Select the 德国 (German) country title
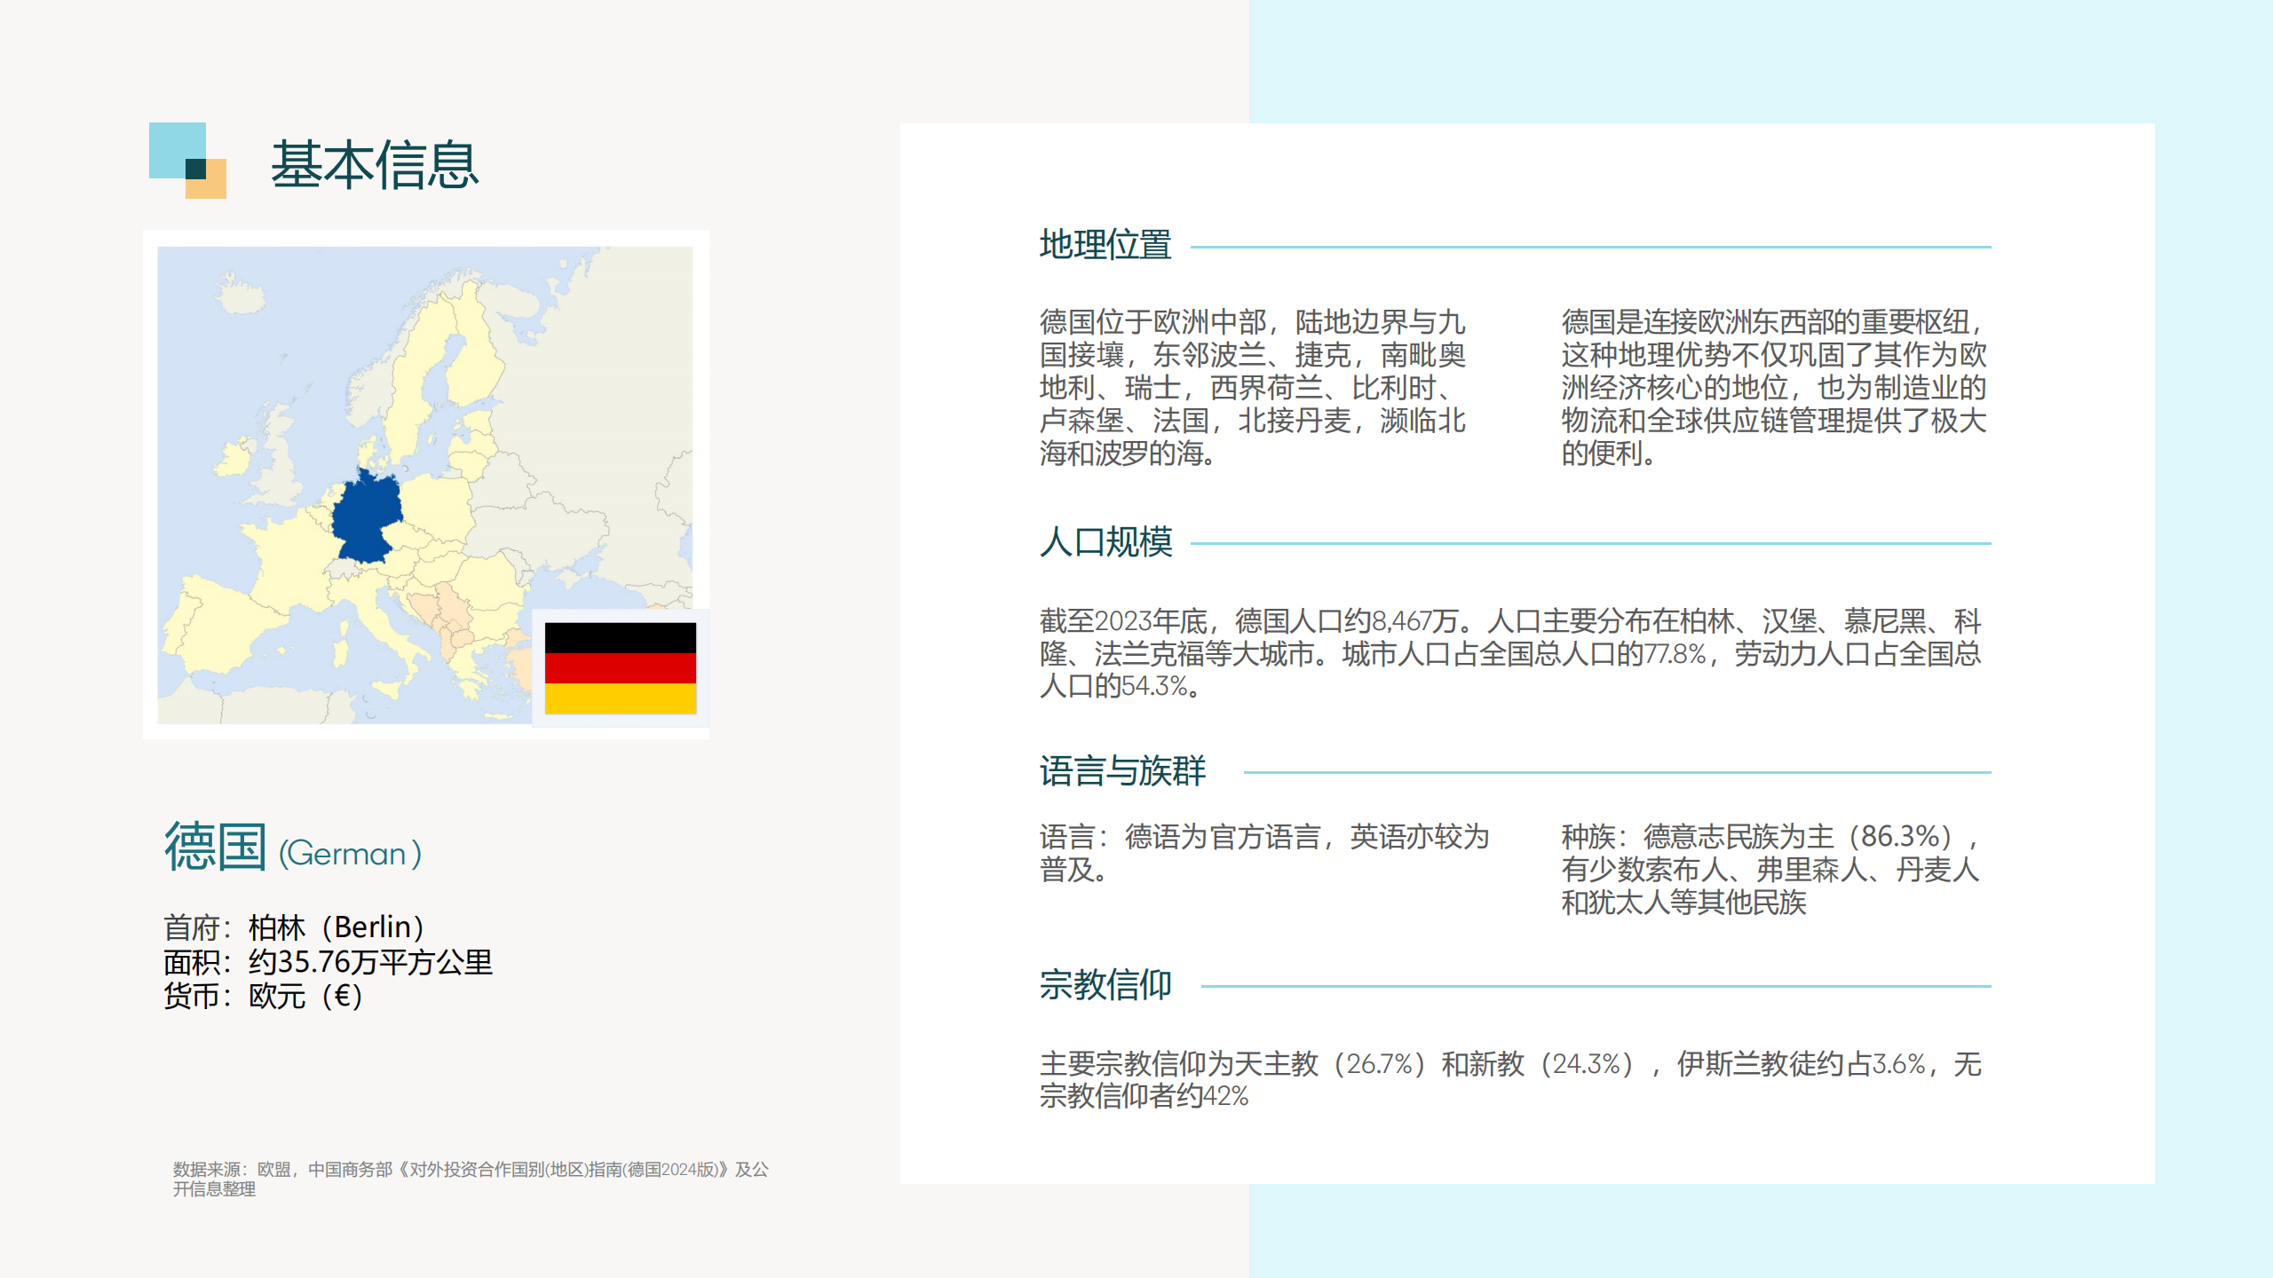Image resolution: width=2273 pixels, height=1278 pixels. tap(293, 848)
